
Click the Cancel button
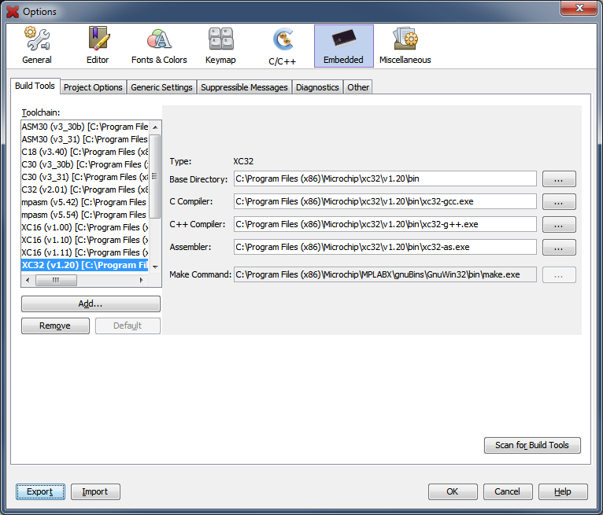coord(508,491)
